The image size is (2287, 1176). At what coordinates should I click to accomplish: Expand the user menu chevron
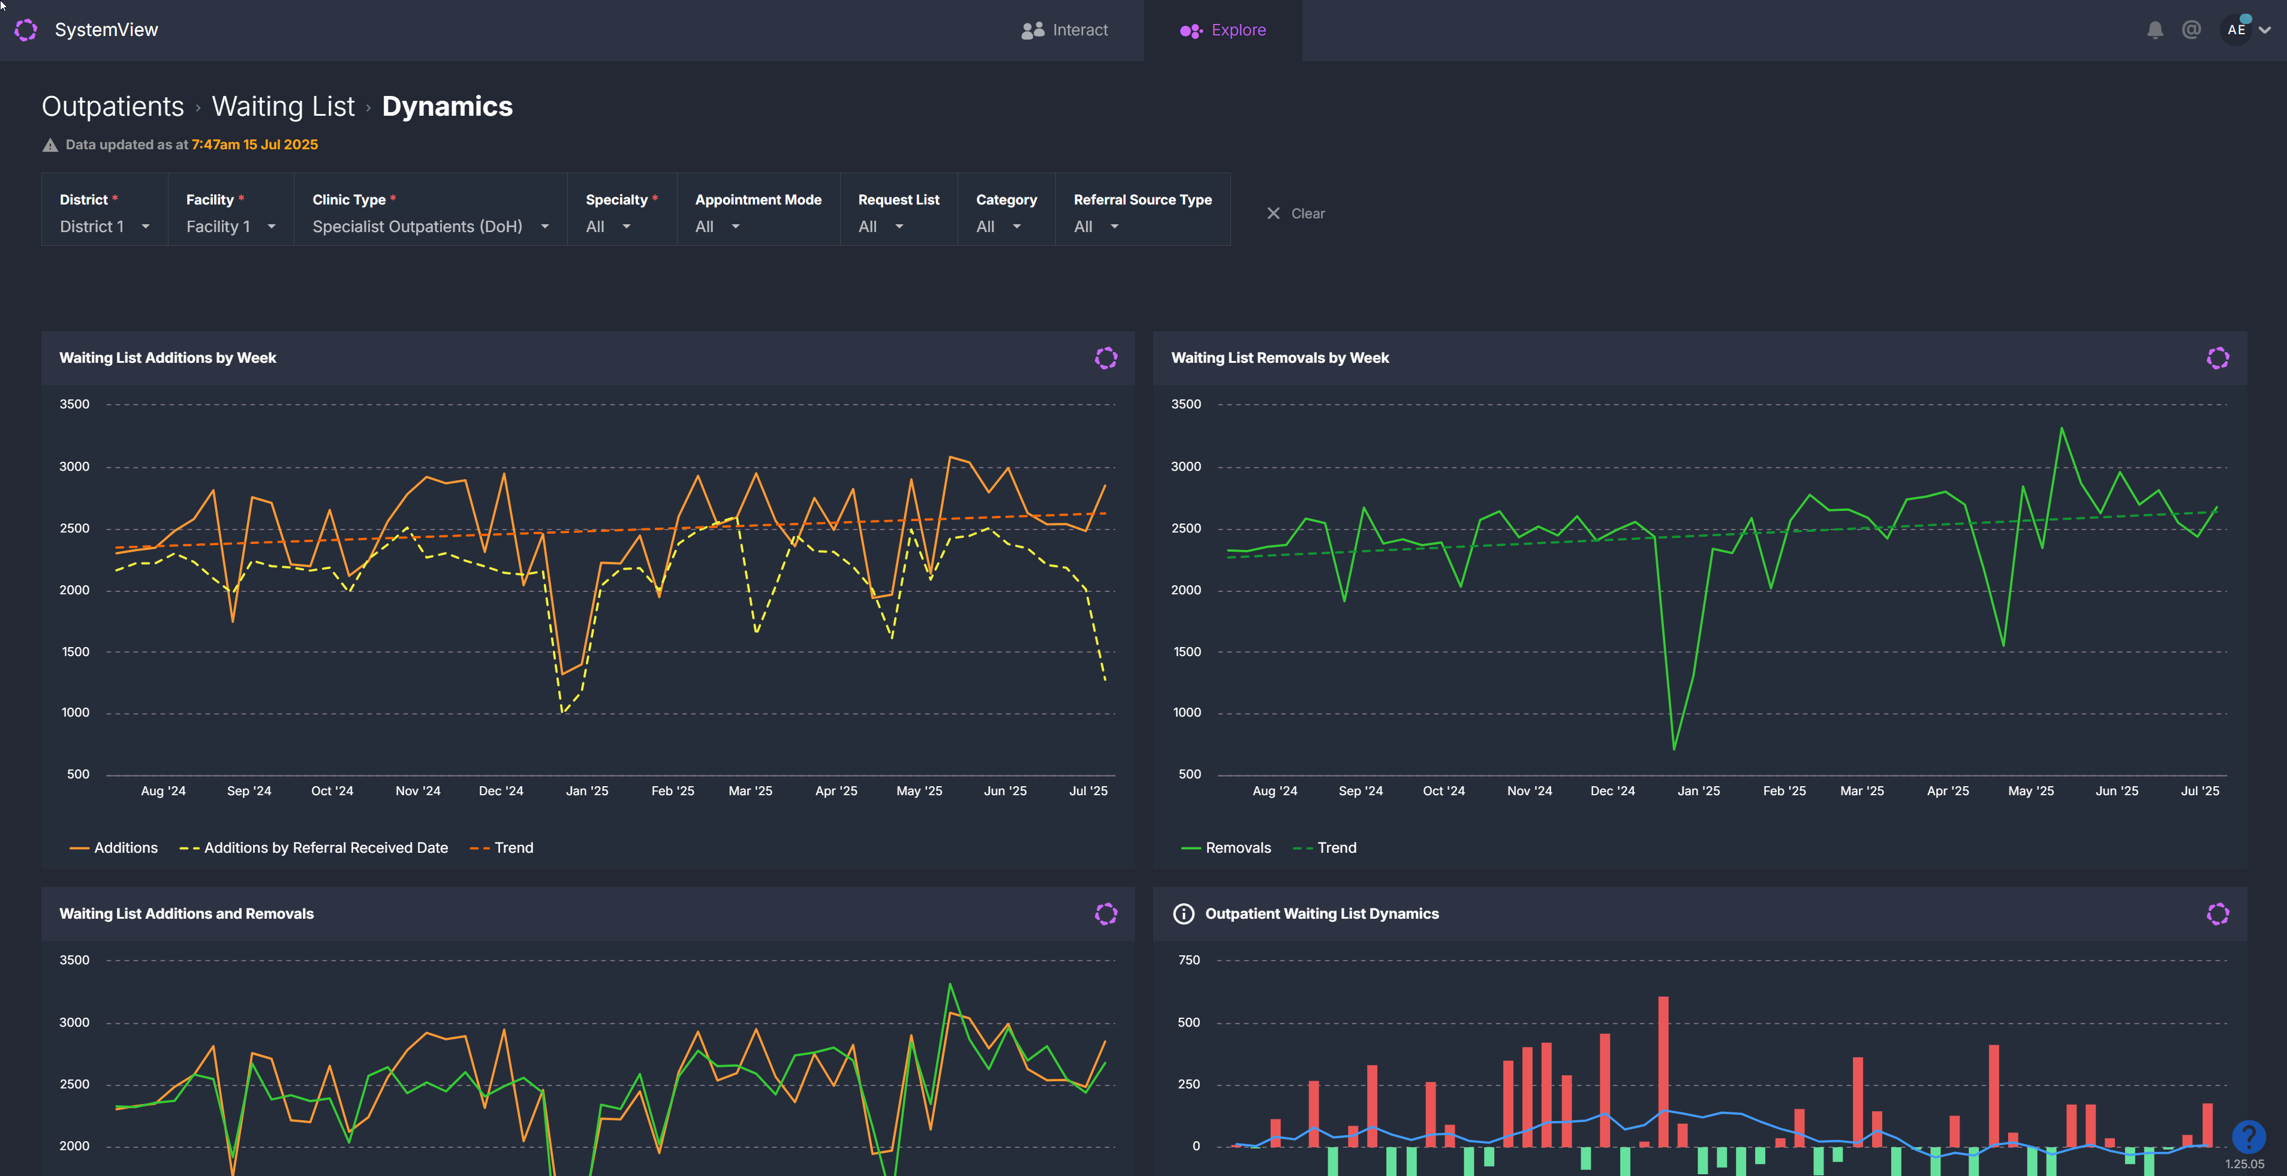[2265, 29]
